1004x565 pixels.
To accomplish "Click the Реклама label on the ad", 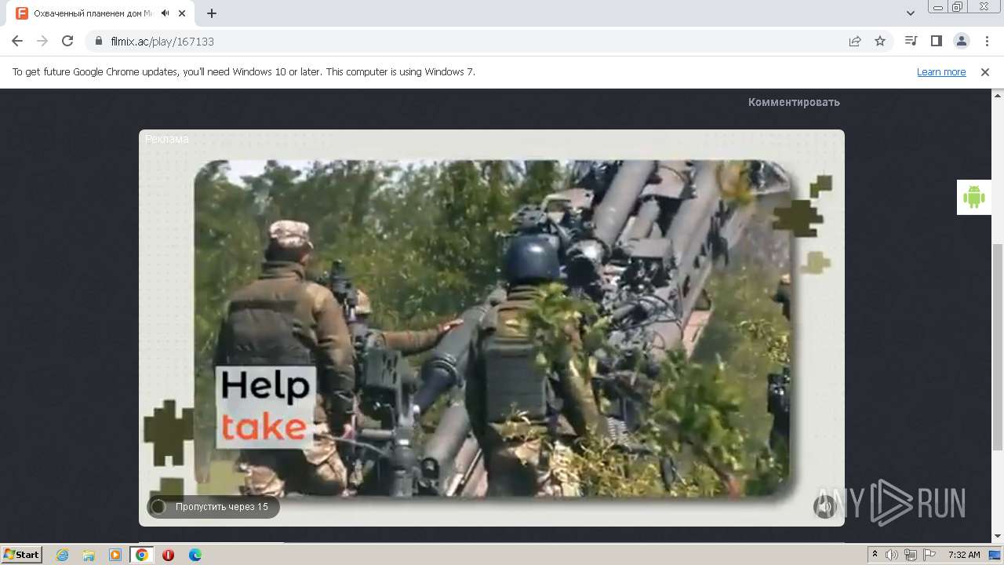I will [167, 139].
